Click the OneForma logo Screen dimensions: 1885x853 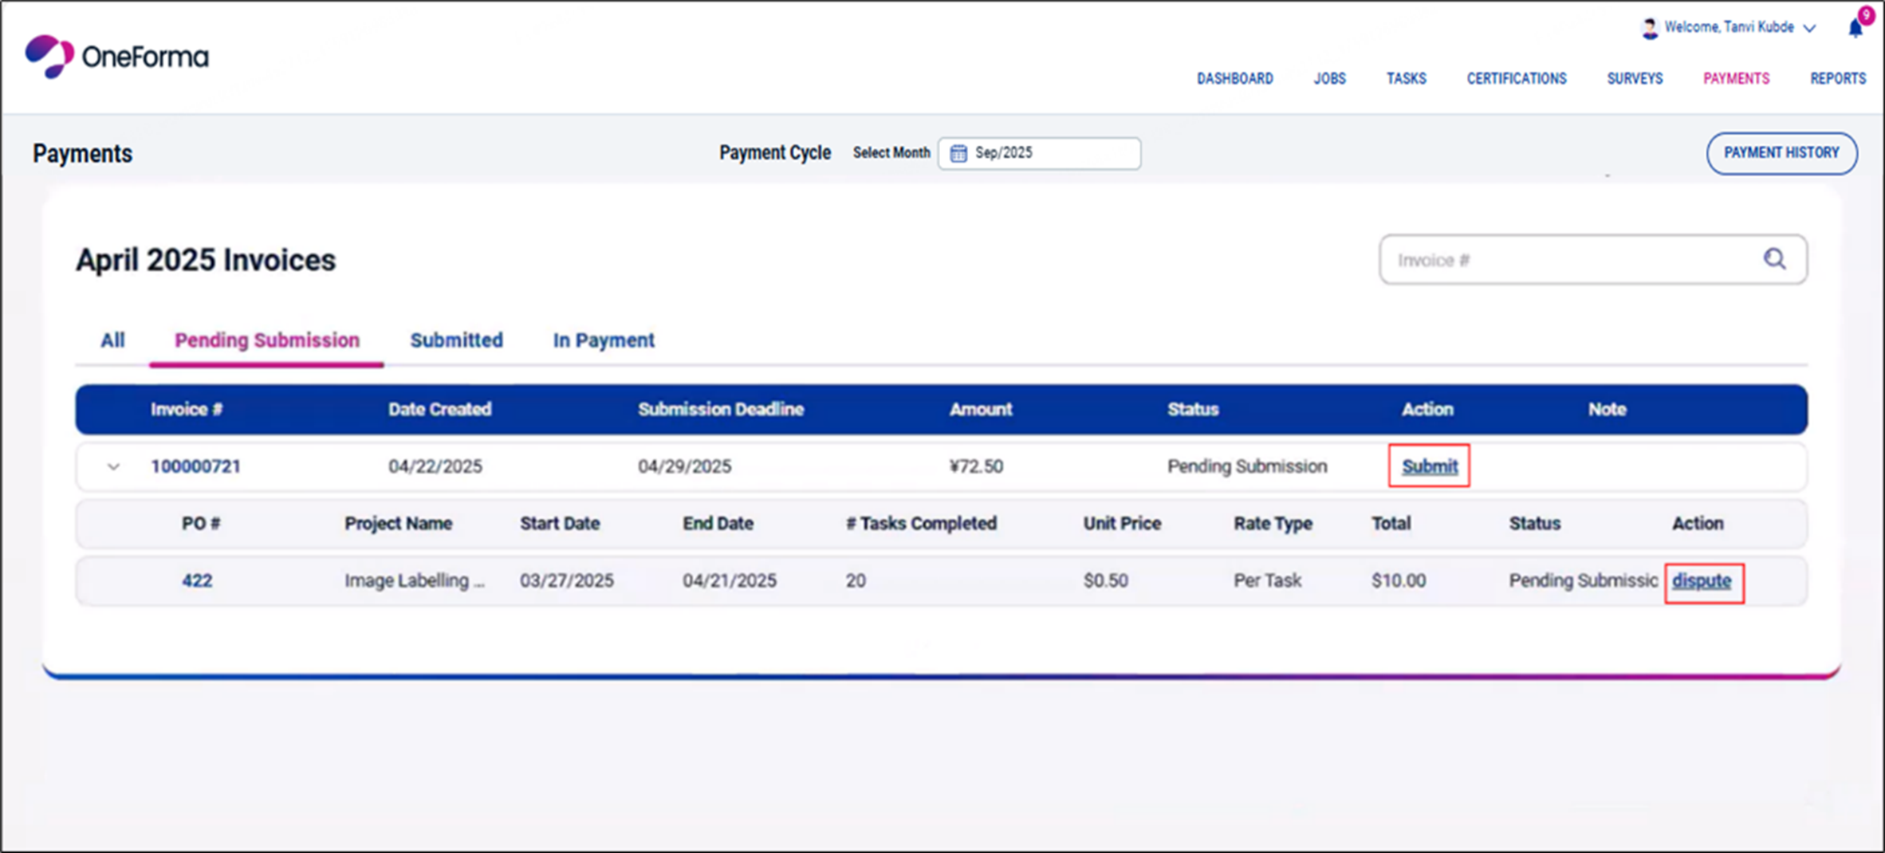point(116,57)
